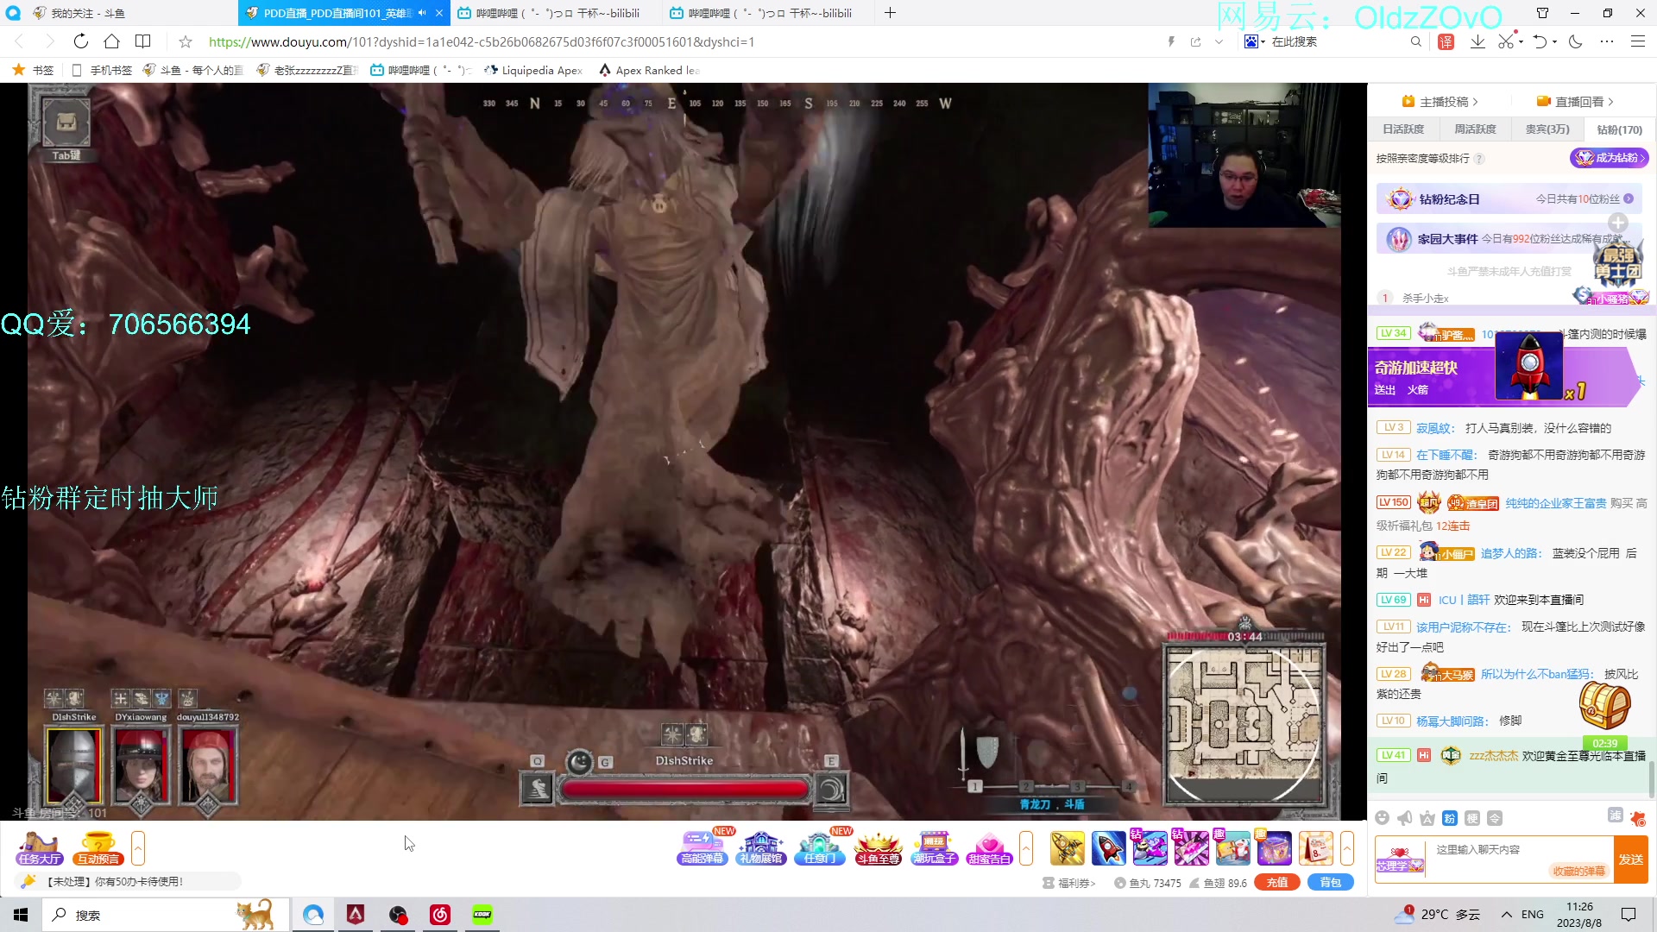Screen dimensions: 1657x932
Task: Send the rocket gift from gift bar
Action: 1108,848
